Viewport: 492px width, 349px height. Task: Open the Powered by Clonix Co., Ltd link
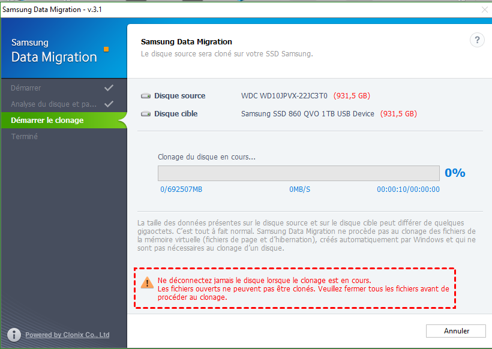pos(67,335)
